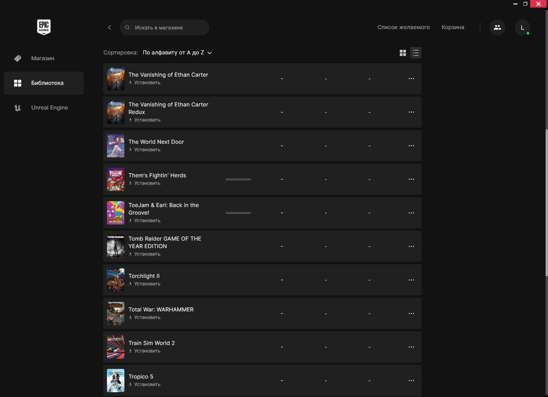Click the Total War: WARHAMMER title

point(161,309)
